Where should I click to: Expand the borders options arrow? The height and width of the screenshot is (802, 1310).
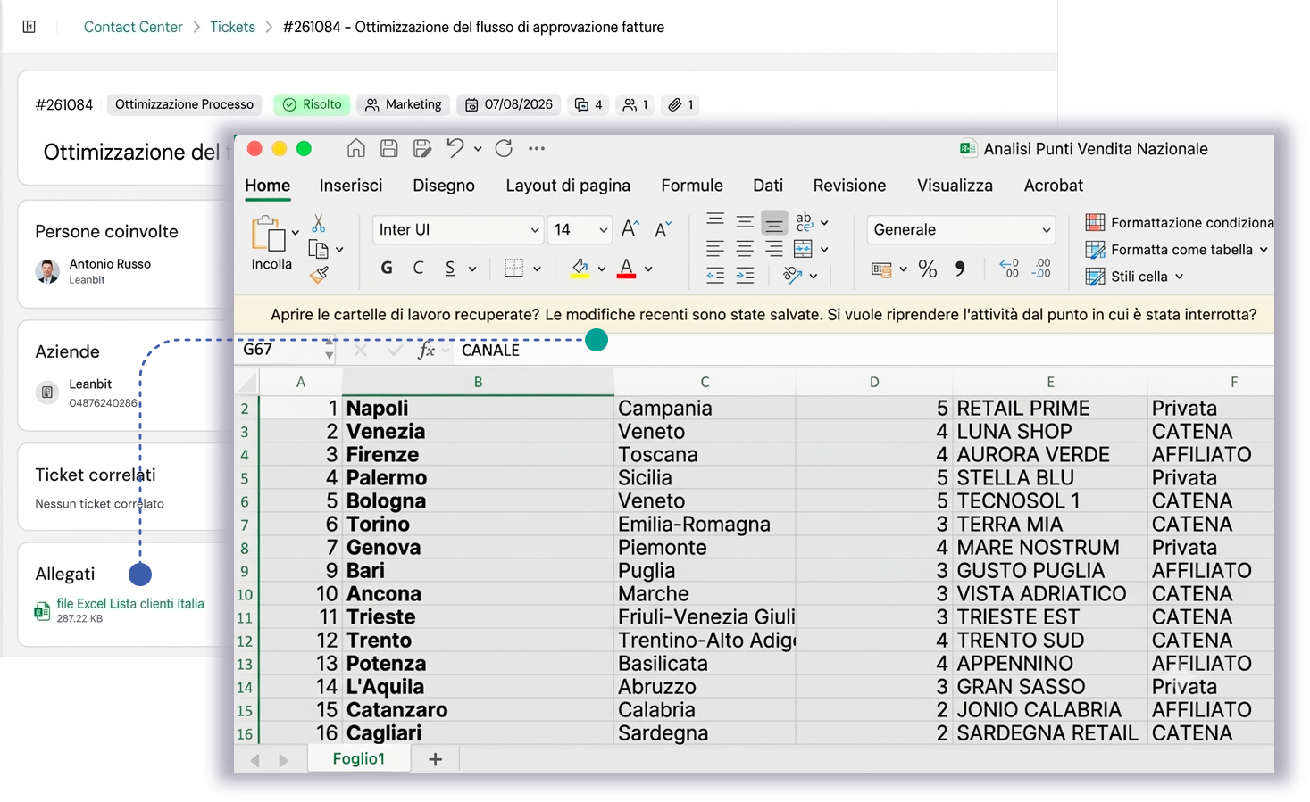pyautogui.click(x=537, y=269)
